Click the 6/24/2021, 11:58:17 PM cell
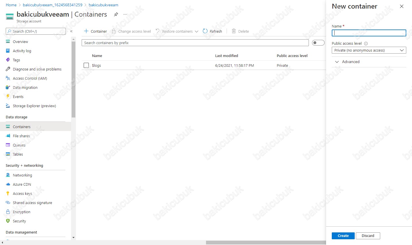Viewport: 412px width, 245px height. point(235,65)
